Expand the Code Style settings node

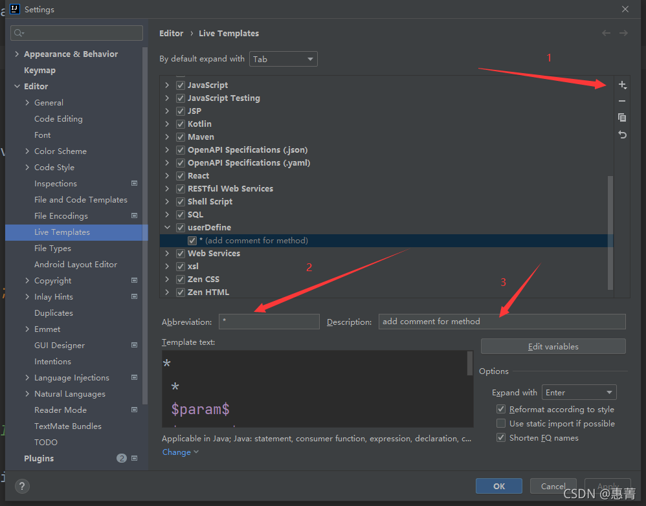(x=27, y=167)
